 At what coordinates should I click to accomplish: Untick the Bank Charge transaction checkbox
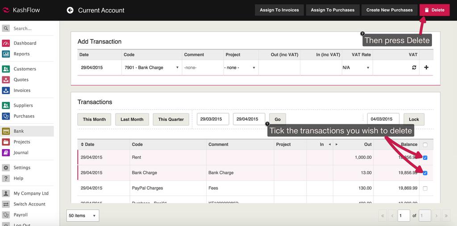point(425,173)
